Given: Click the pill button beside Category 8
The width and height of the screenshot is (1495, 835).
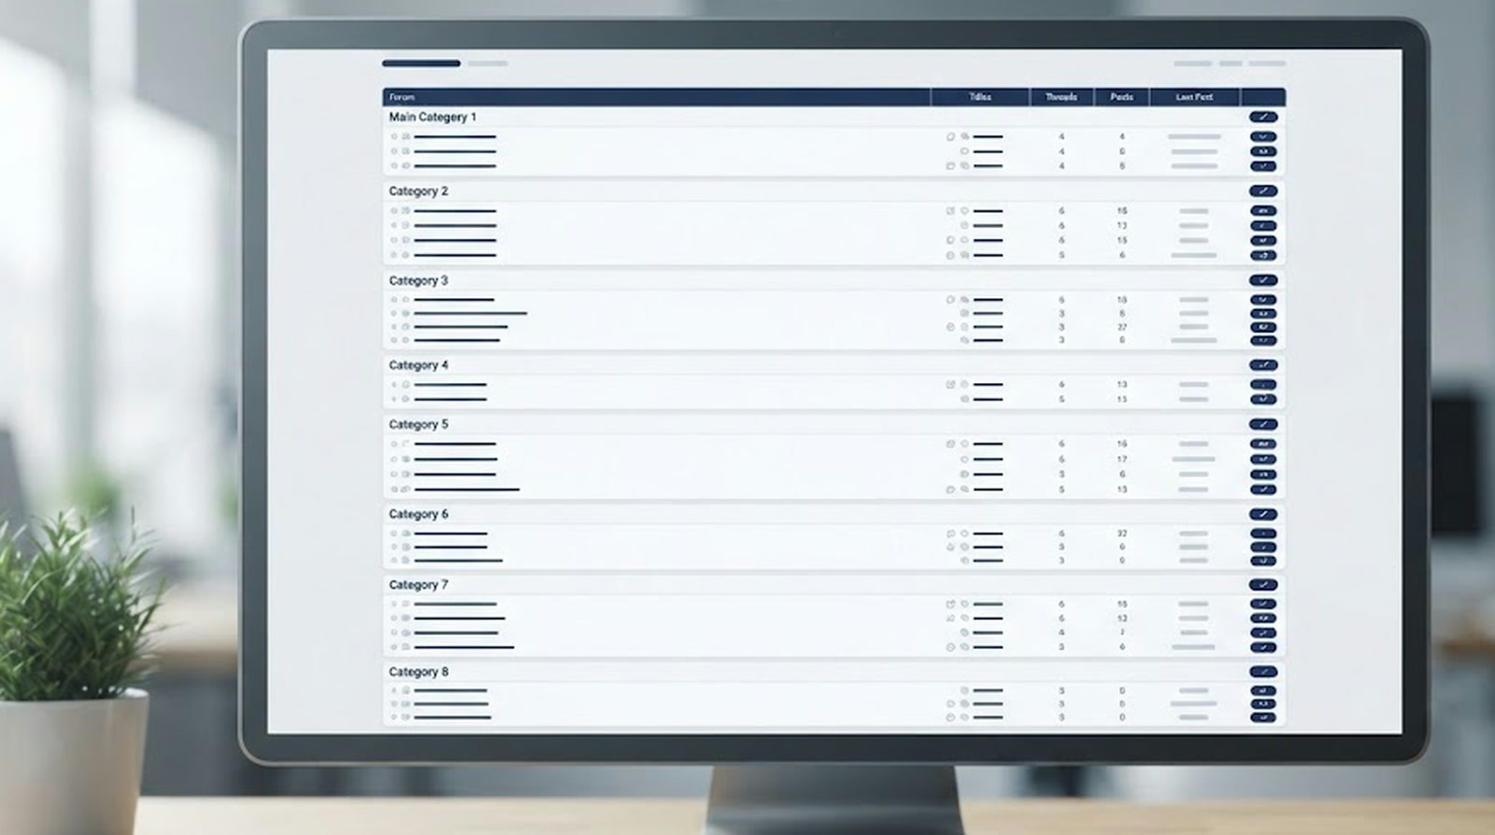Looking at the screenshot, I should (1263, 672).
